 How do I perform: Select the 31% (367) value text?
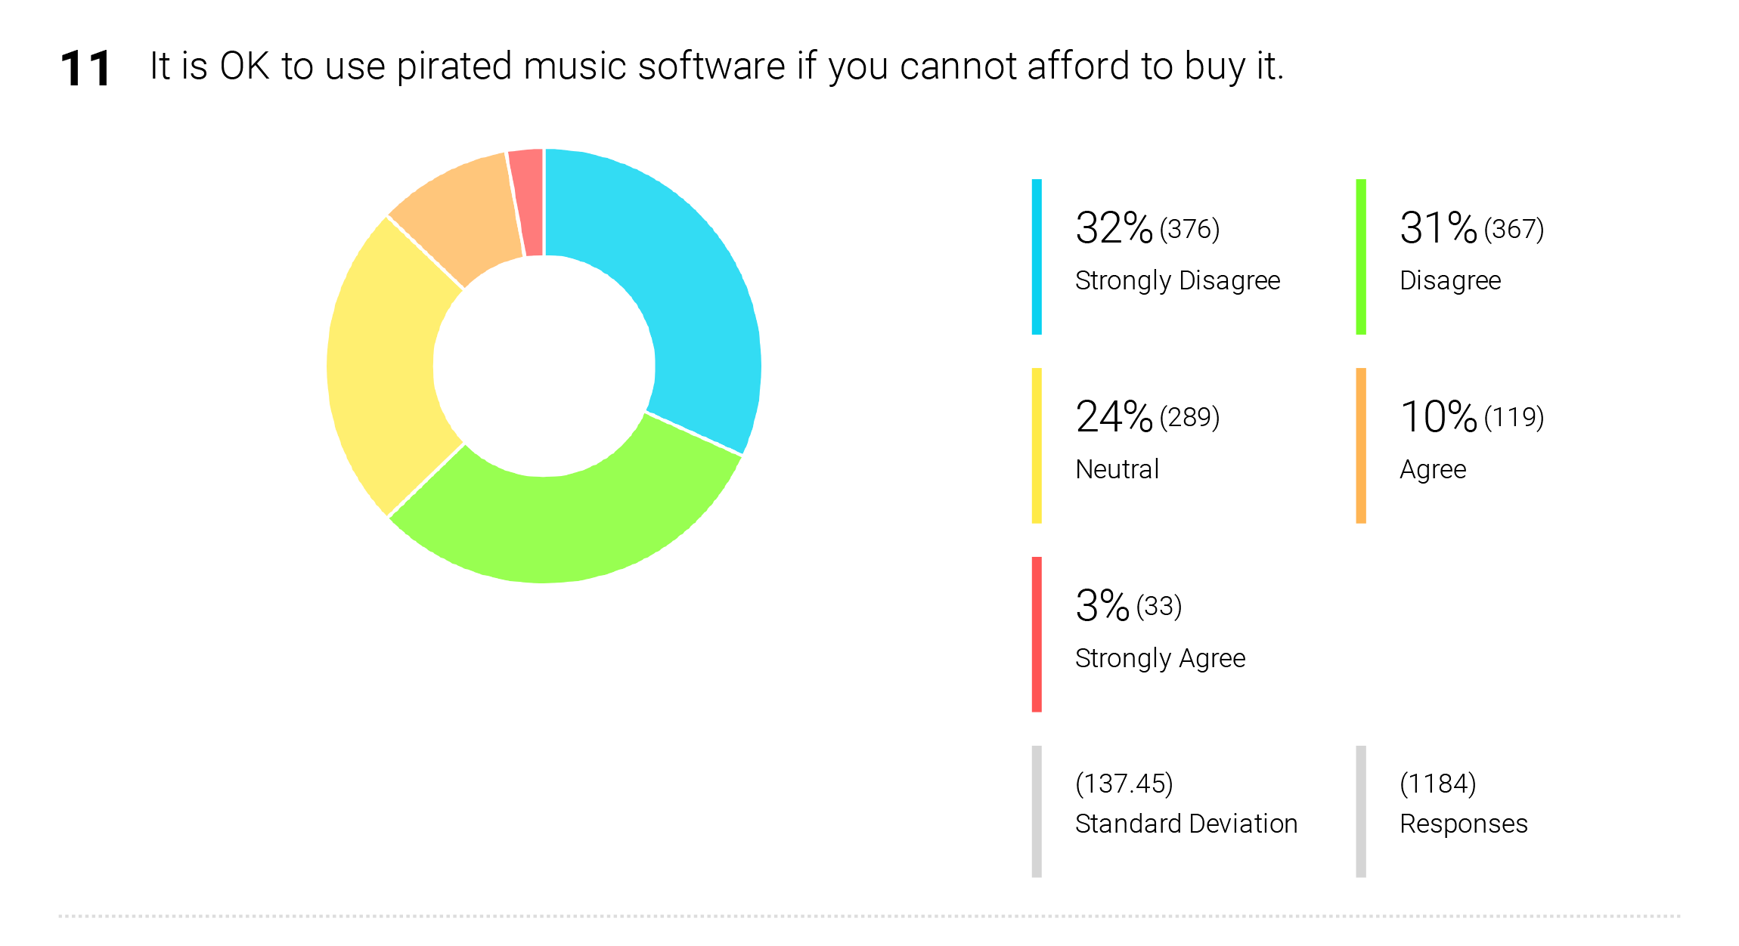pyautogui.click(x=1472, y=227)
